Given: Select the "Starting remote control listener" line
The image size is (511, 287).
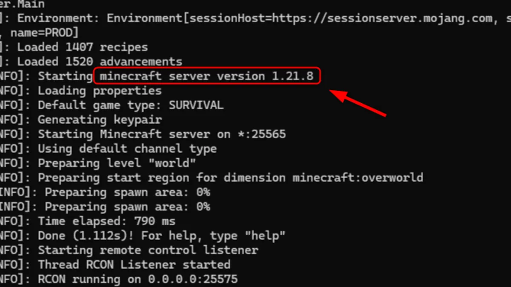Looking at the screenshot, I should coord(148,250).
